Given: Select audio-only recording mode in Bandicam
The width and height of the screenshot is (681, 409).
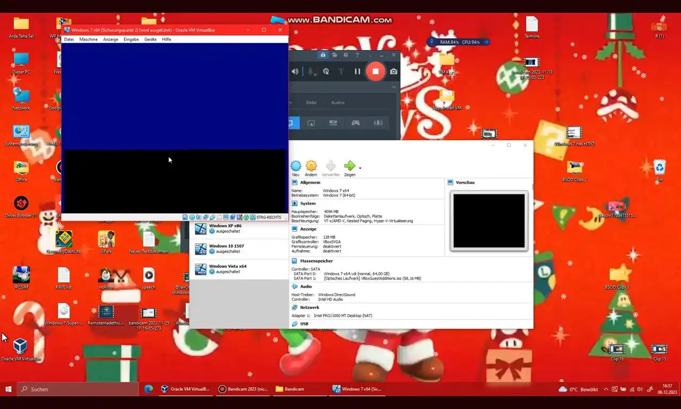Looking at the screenshot, I should tap(378, 123).
